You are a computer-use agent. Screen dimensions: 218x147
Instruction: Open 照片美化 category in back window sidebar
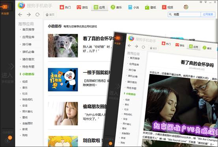pyautogui.click(x=28, y=112)
